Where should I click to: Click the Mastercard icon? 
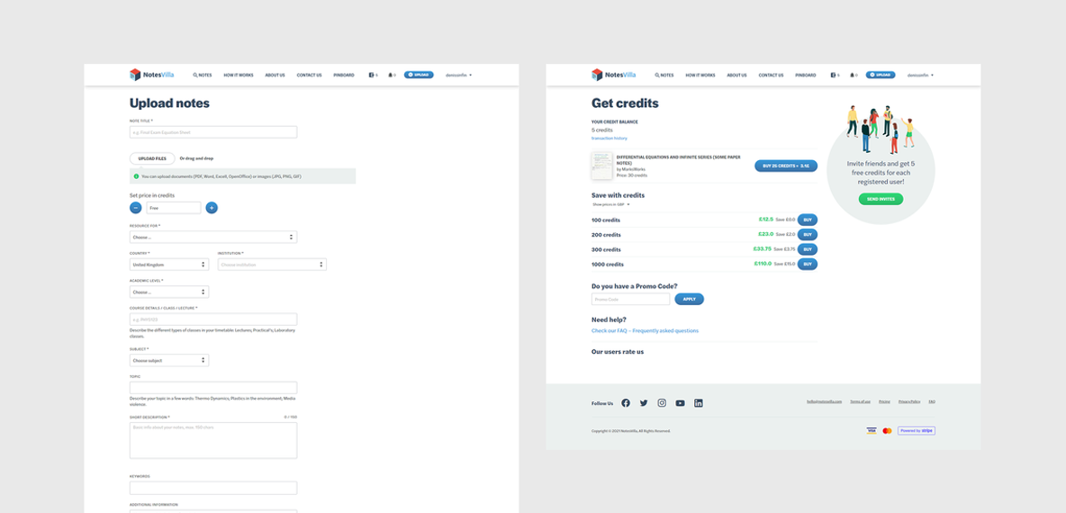(x=887, y=431)
